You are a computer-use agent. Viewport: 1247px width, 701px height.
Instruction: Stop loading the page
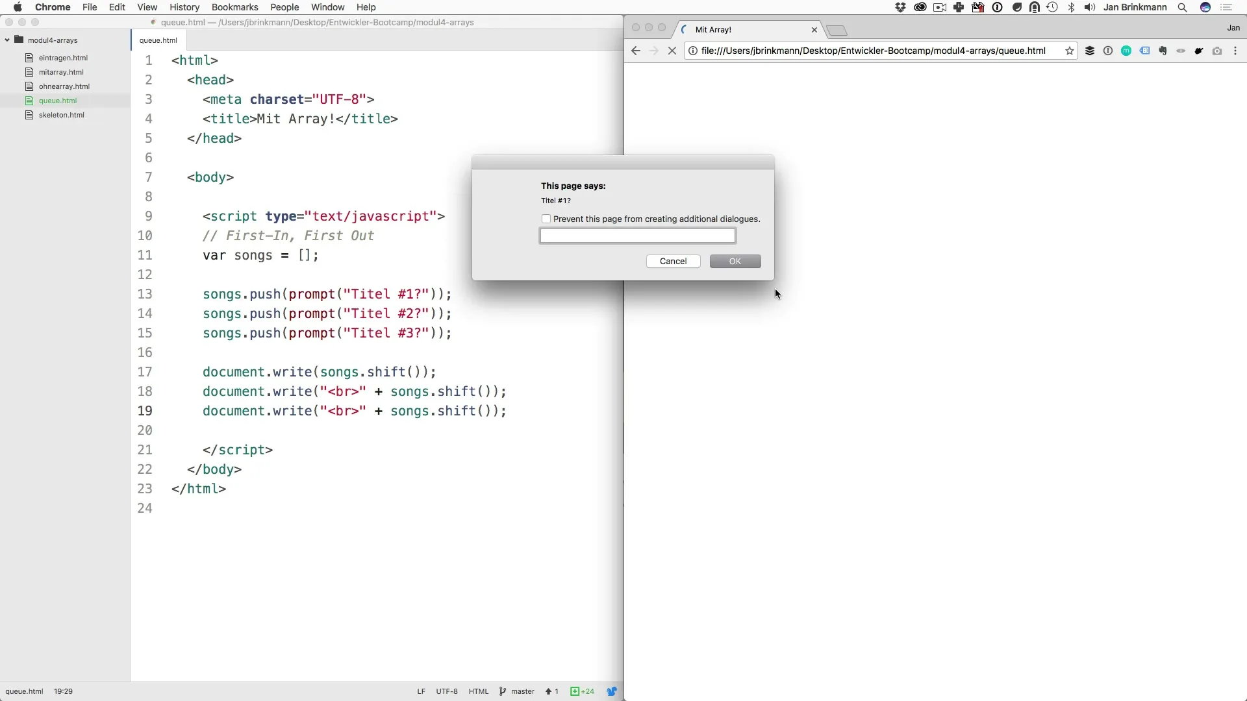click(x=672, y=51)
